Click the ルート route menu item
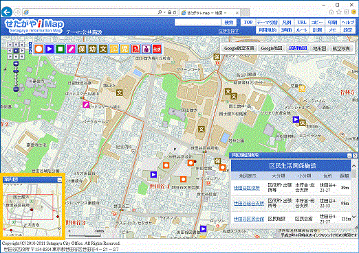Viewport: 359px width, 253px height. click(302, 30)
